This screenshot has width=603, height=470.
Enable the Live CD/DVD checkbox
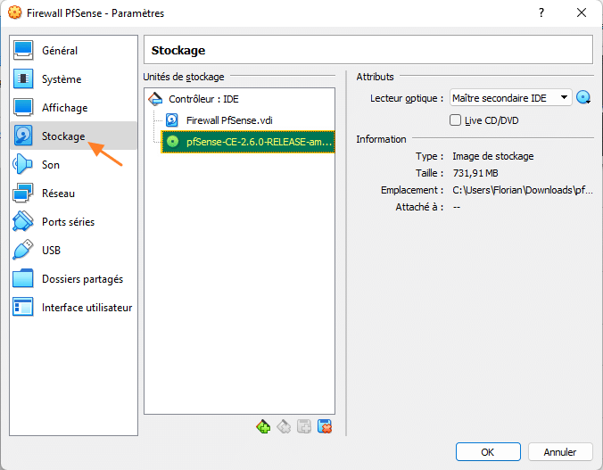point(455,120)
